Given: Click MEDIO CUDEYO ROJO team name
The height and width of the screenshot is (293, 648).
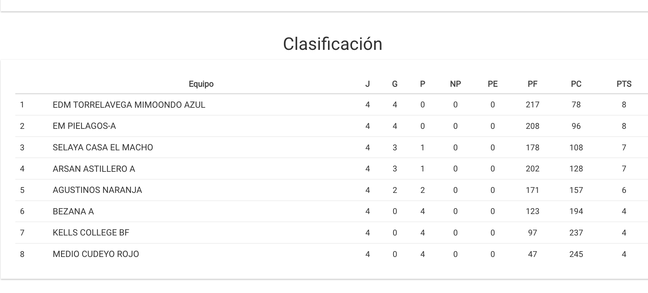Looking at the screenshot, I should click(x=96, y=254).
